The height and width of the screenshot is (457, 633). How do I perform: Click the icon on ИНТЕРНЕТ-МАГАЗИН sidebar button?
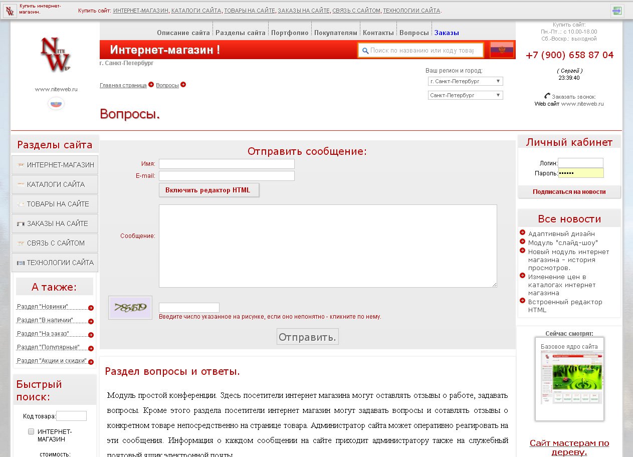[21, 165]
